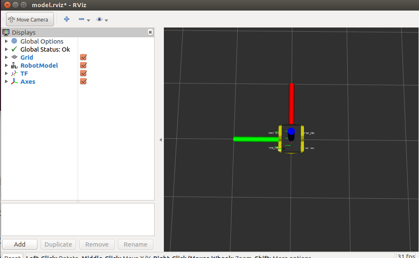
Task: Click the blue minus remove-tool icon
Action: pos(82,19)
